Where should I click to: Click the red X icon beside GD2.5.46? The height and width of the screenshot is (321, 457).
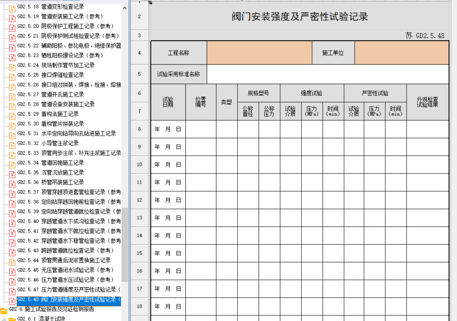(x=12, y=281)
